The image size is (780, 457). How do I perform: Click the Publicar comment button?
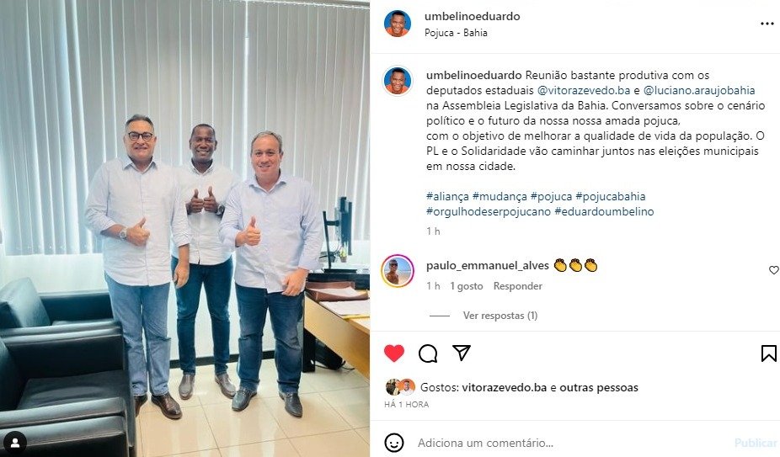coord(756,443)
